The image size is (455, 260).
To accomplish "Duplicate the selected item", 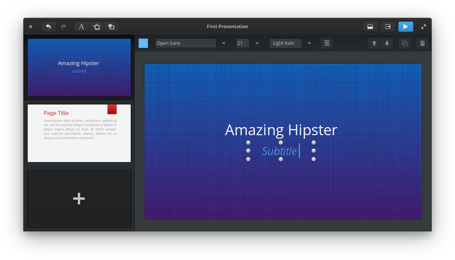I will tap(405, 43).
